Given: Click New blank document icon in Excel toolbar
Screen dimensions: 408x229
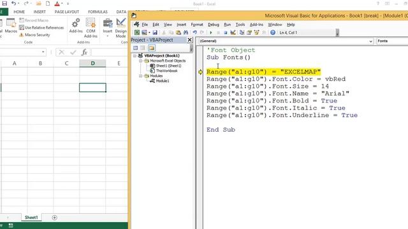Looking at the screenshot, I should (48, 4).
